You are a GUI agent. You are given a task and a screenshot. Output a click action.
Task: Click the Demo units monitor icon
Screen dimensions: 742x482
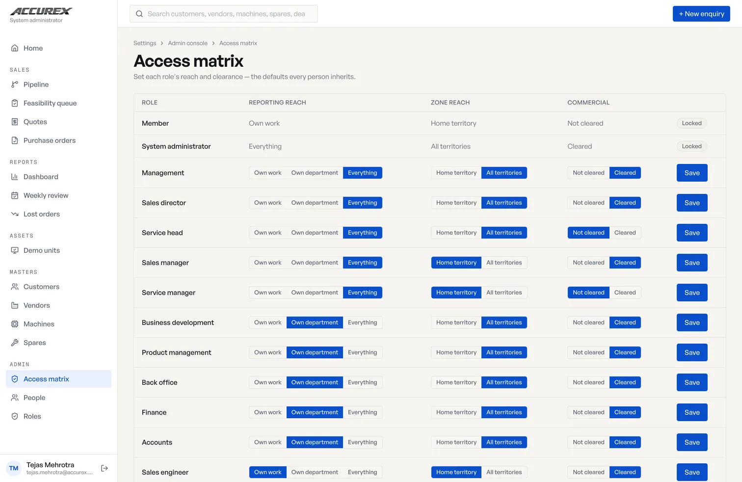click(15, 250)
